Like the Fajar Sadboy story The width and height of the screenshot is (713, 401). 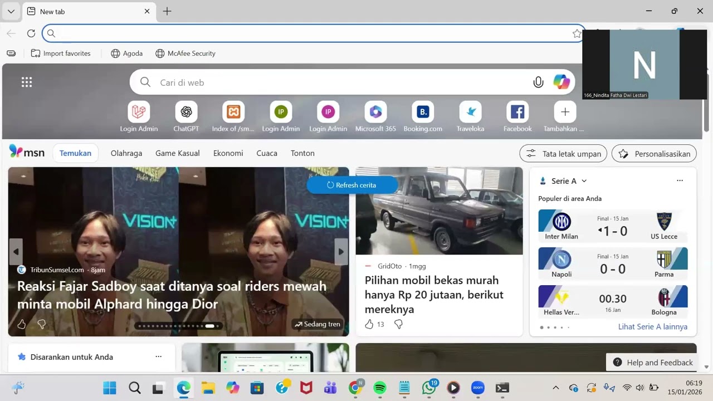[x=22, y=324]
